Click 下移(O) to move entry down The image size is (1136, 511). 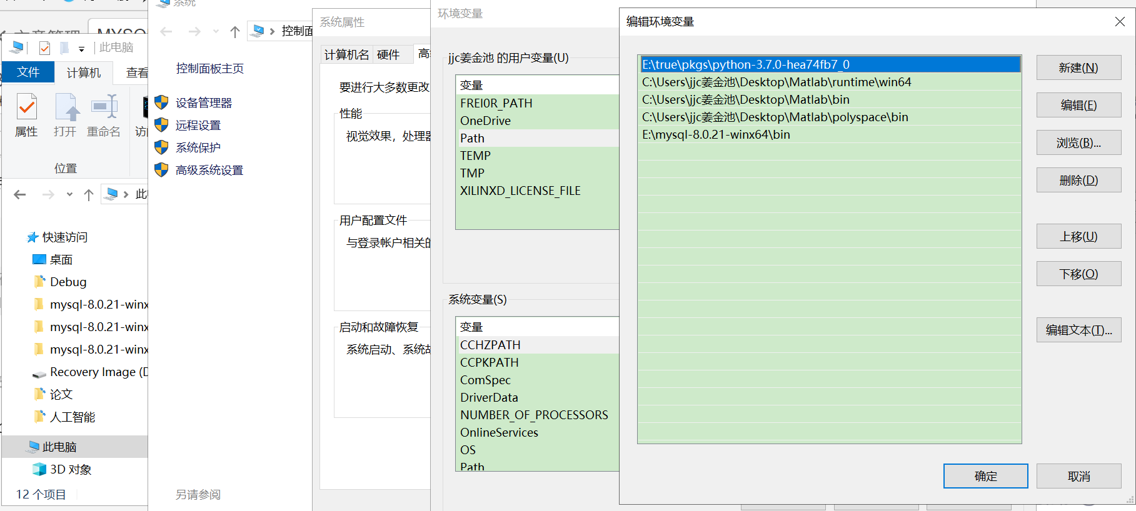click(x=1078, y=274)
